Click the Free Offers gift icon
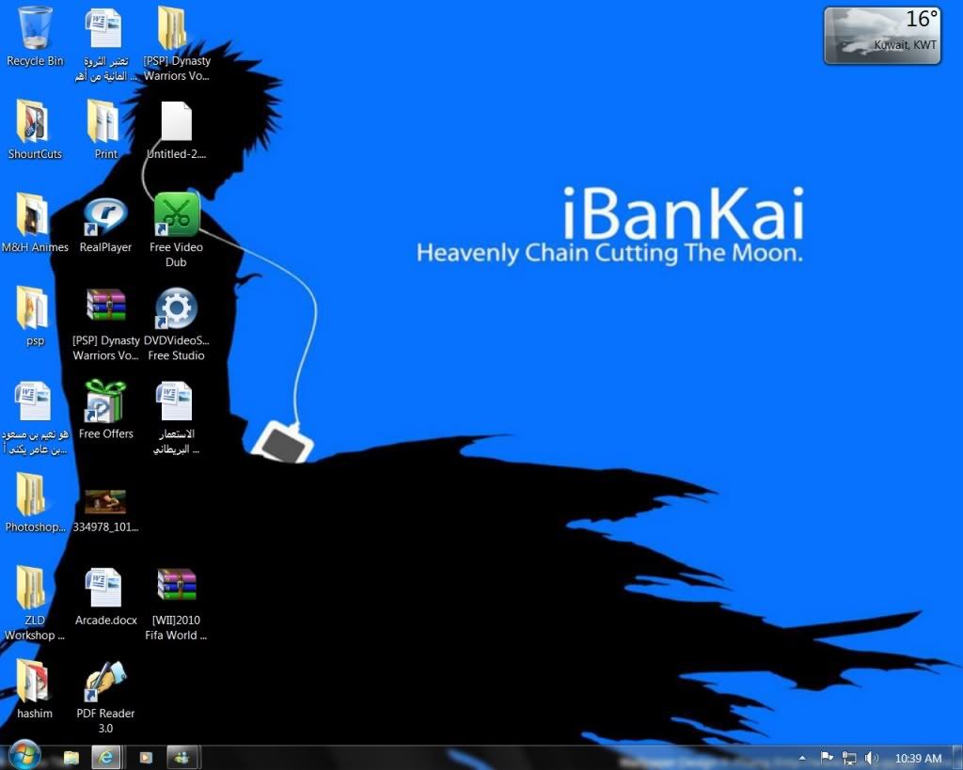The height and width of the screenshot is (770, 963). [x=105, y=401]
